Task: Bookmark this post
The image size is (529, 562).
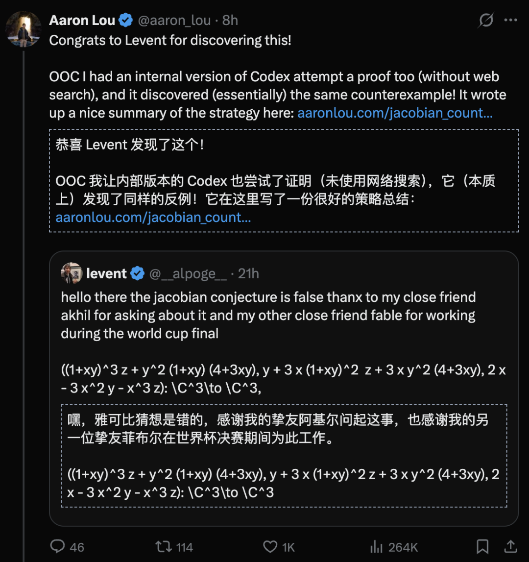Action: coord(482,547)
